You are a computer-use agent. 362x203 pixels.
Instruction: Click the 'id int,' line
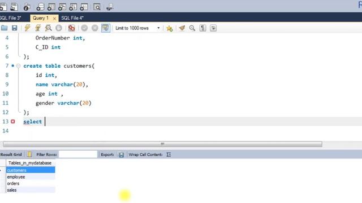tap(46, 75)
